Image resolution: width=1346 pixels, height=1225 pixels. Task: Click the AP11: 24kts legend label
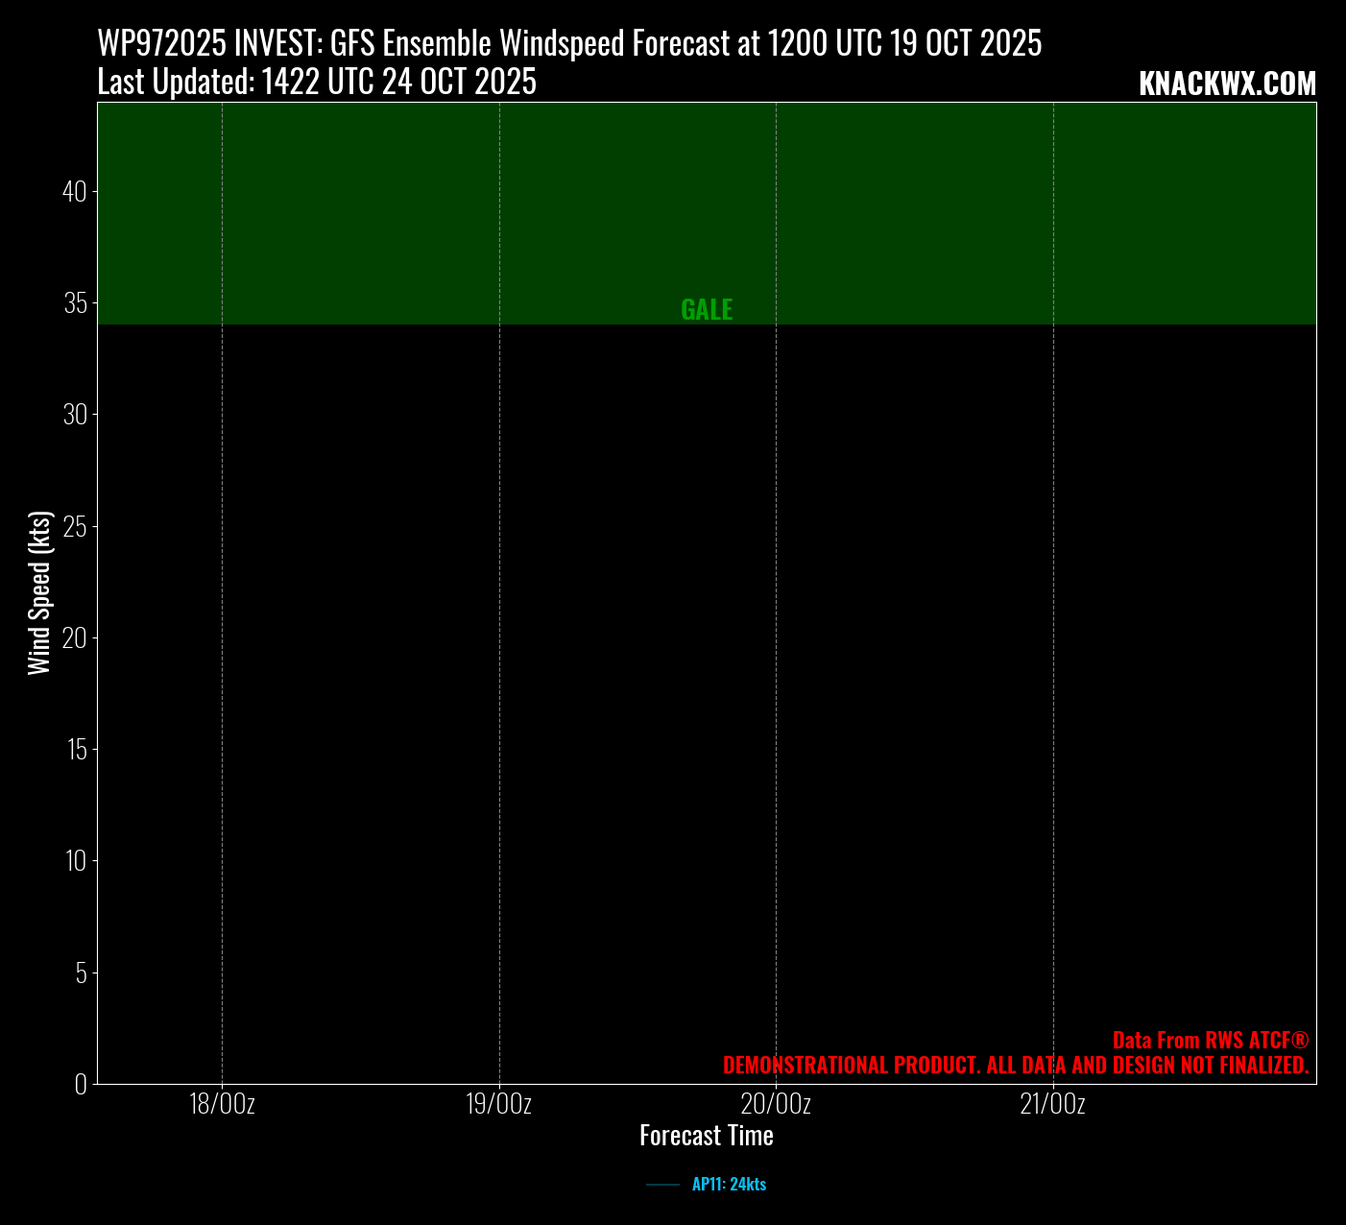[729, 1185]
